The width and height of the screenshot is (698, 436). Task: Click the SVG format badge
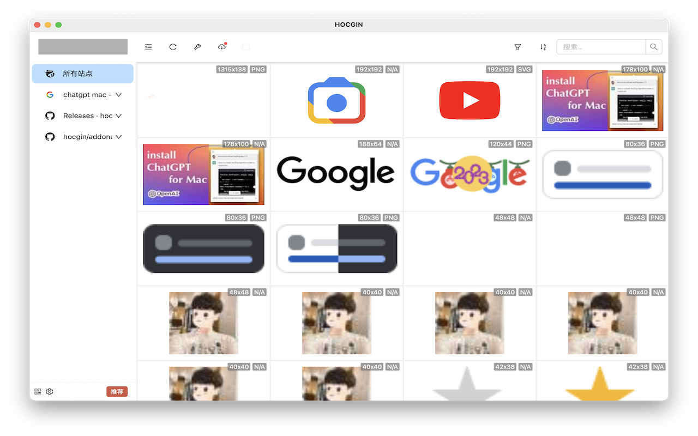[524, 70]
